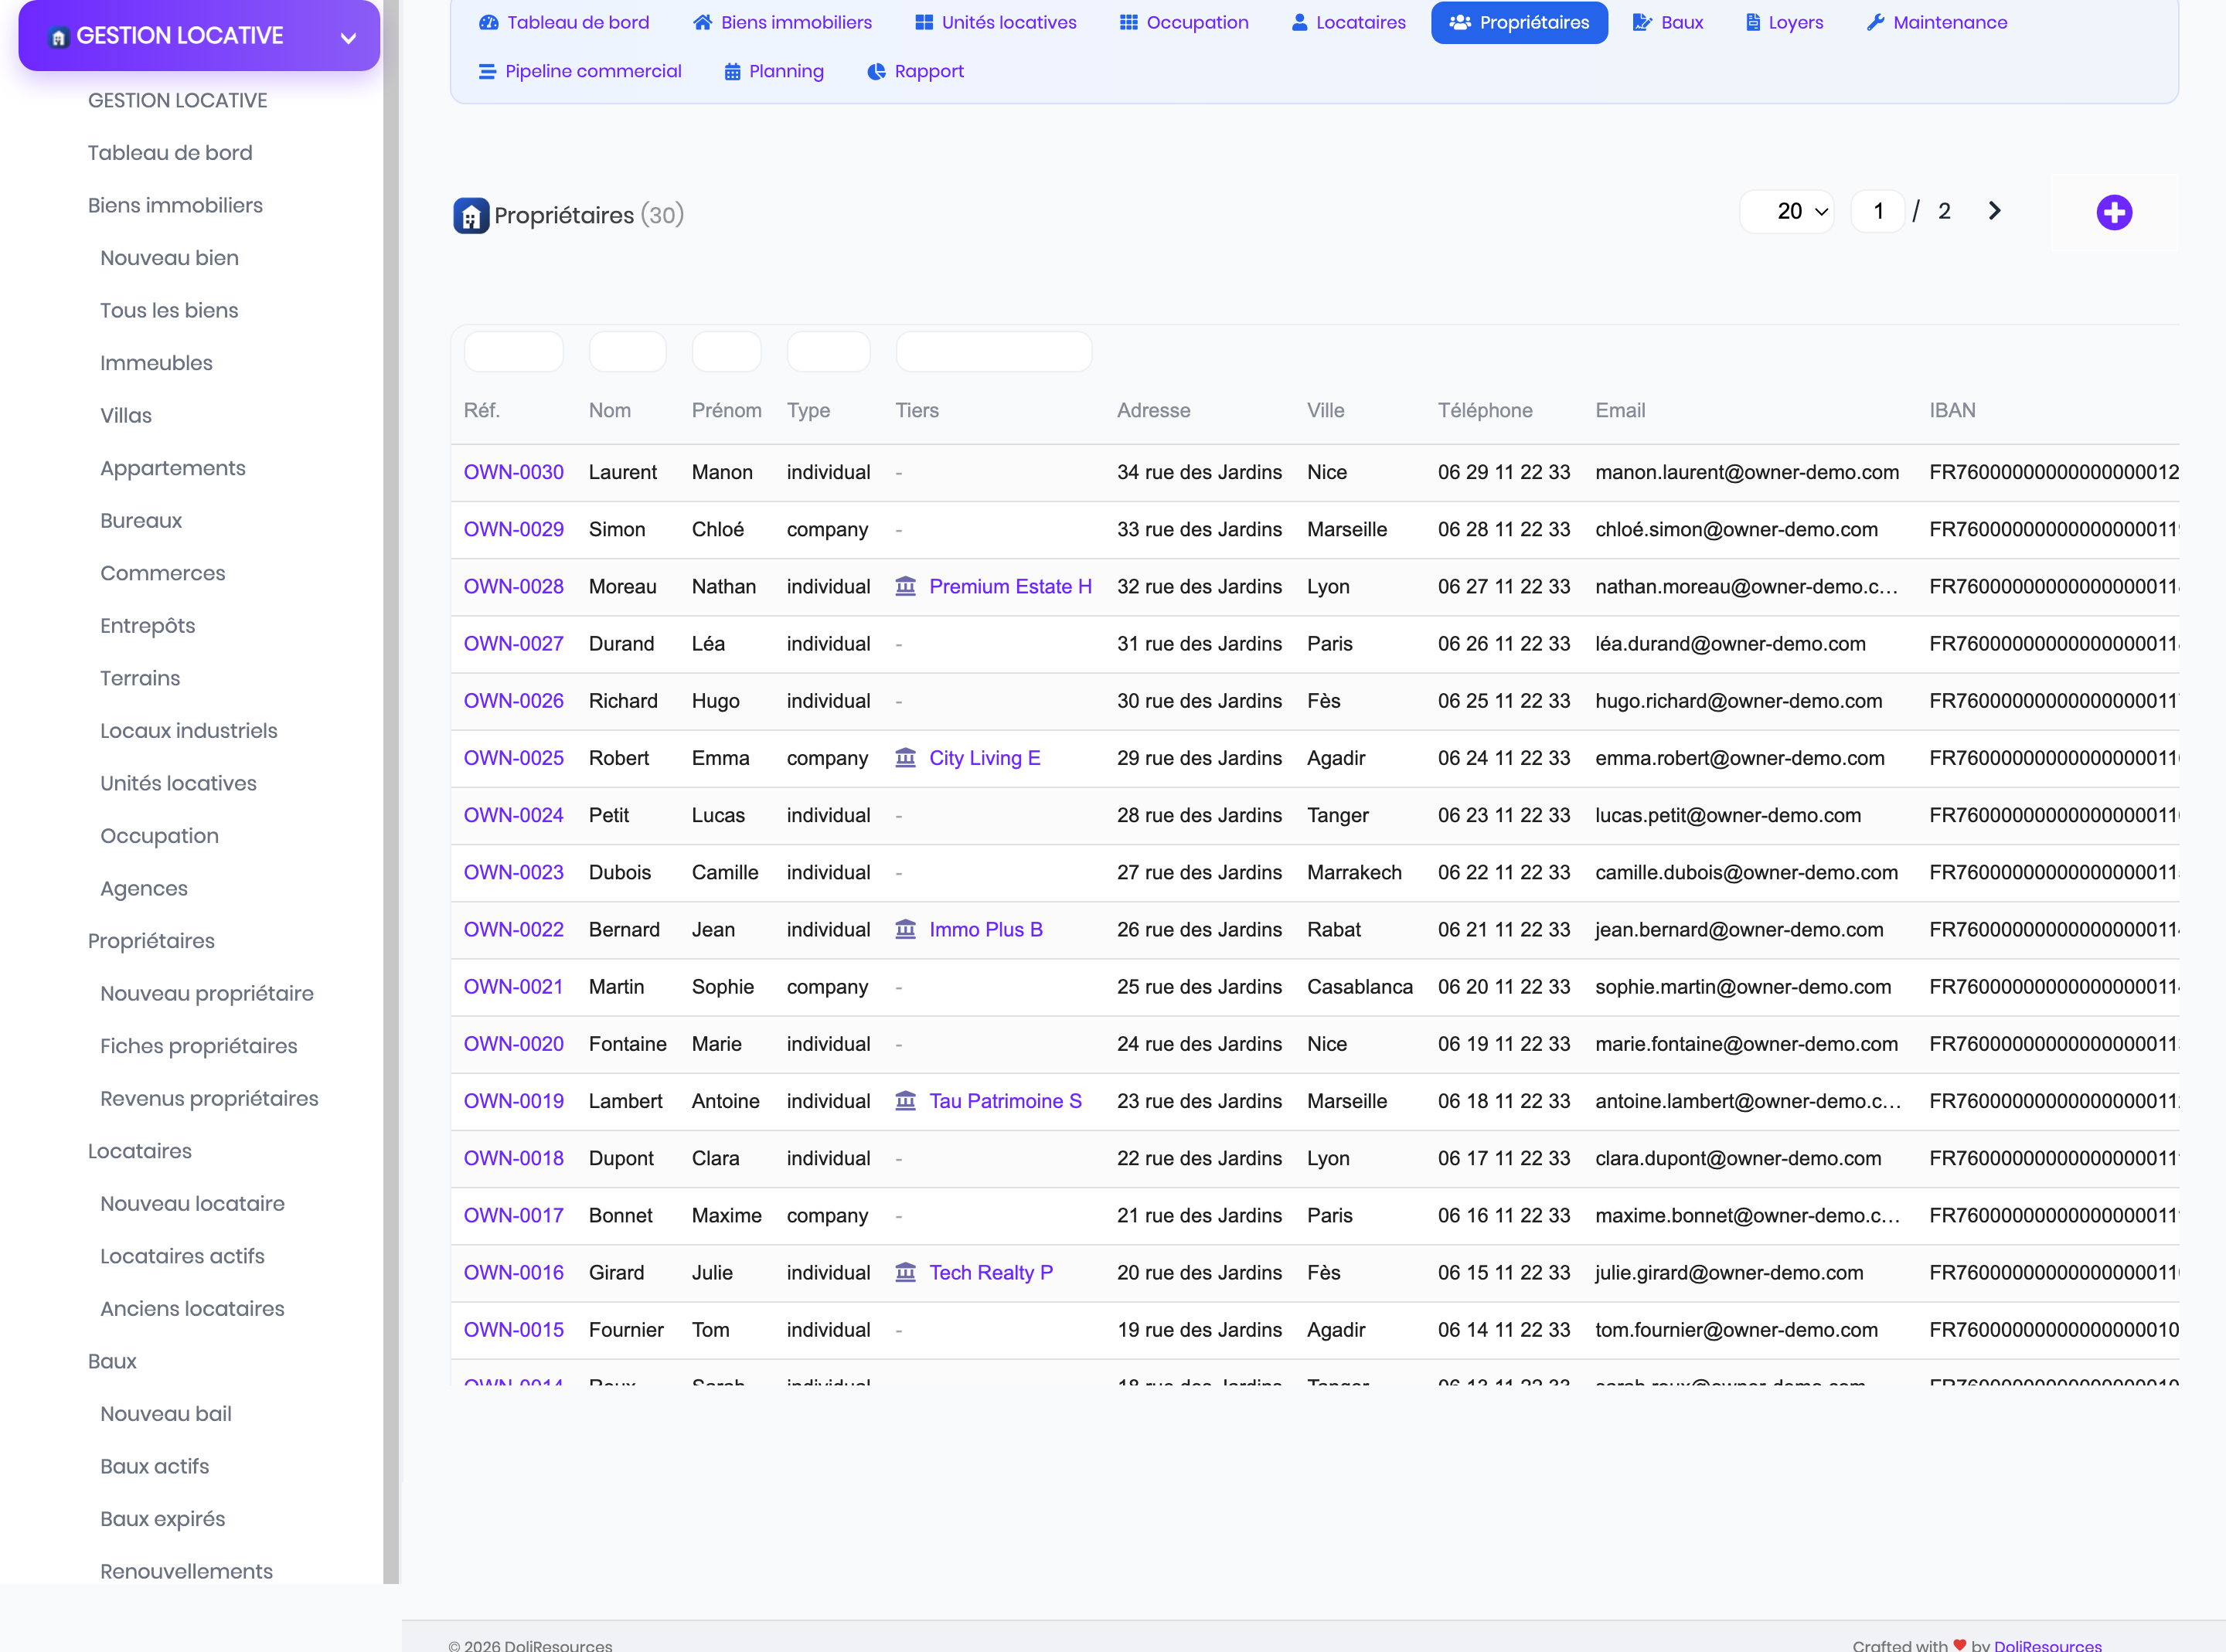
Task: Click the Gestion Locative home icon in sidebar header
Action: 59,37
